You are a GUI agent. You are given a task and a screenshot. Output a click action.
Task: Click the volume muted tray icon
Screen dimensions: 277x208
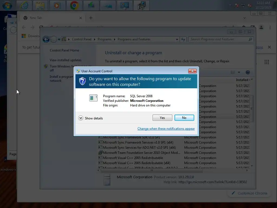point(250,5)
